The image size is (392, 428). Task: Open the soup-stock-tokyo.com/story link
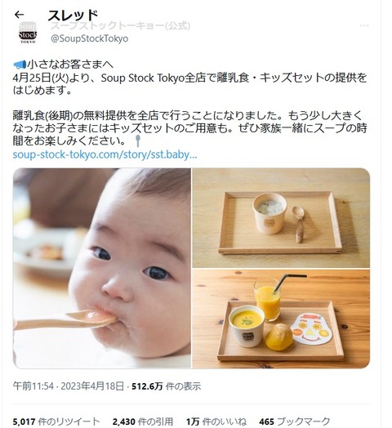click(x=105, y=154)
